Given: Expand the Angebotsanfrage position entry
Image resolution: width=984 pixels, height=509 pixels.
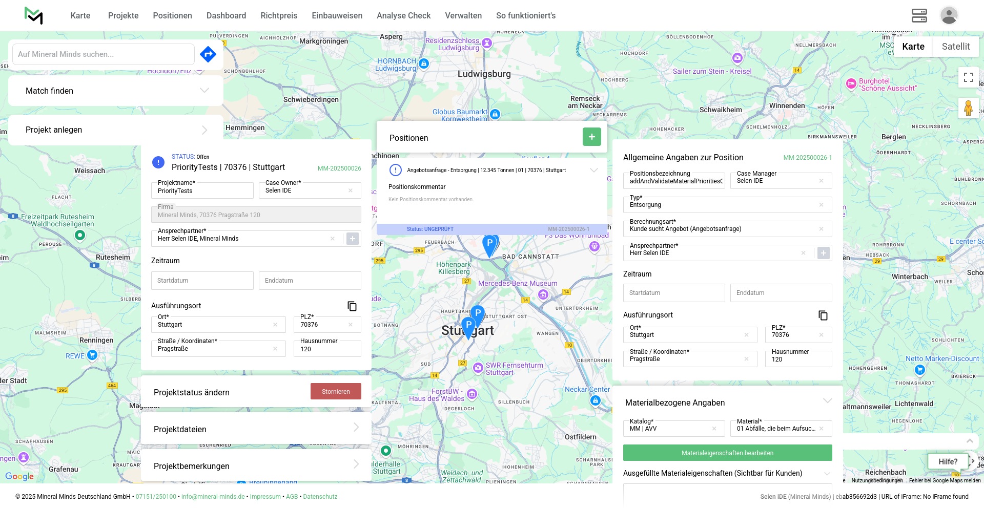Looking at the screenshot, I should [593, 170].
